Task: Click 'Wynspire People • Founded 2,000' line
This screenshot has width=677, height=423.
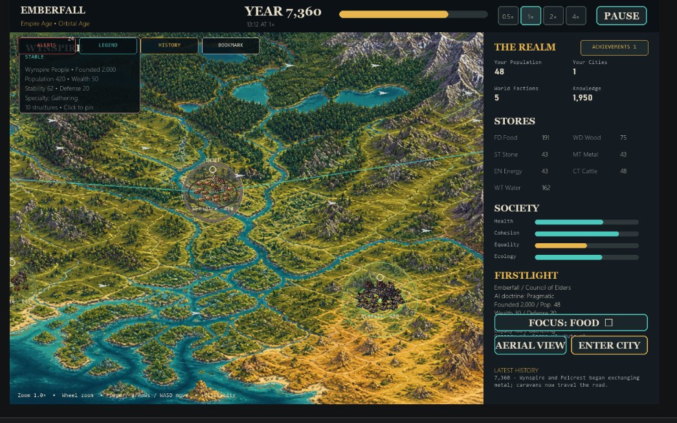Action: (70, 69)
